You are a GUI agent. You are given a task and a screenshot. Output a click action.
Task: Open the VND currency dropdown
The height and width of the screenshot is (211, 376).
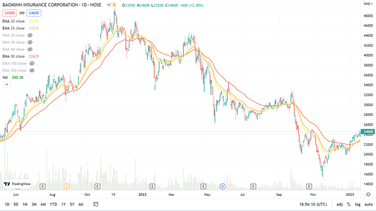pos(368,4)
